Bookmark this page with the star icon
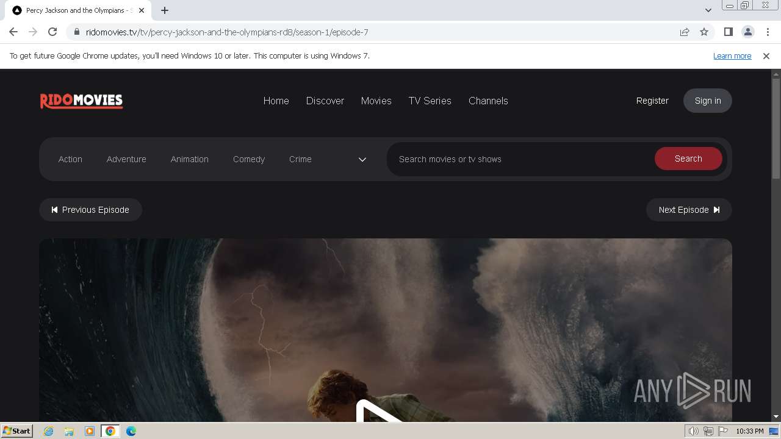 click(704, 32)
